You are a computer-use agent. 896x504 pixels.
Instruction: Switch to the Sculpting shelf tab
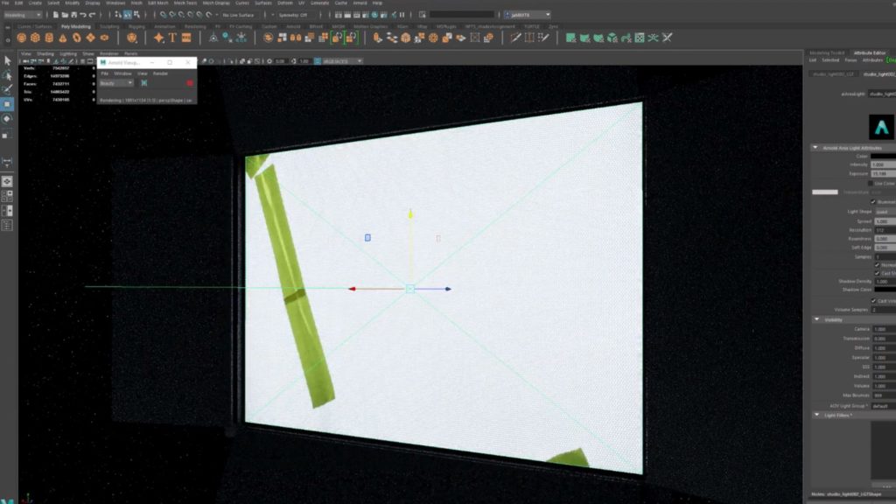pos(110,27)
